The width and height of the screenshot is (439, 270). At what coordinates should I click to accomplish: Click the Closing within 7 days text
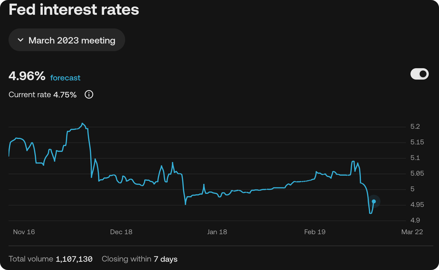(140, 259)
